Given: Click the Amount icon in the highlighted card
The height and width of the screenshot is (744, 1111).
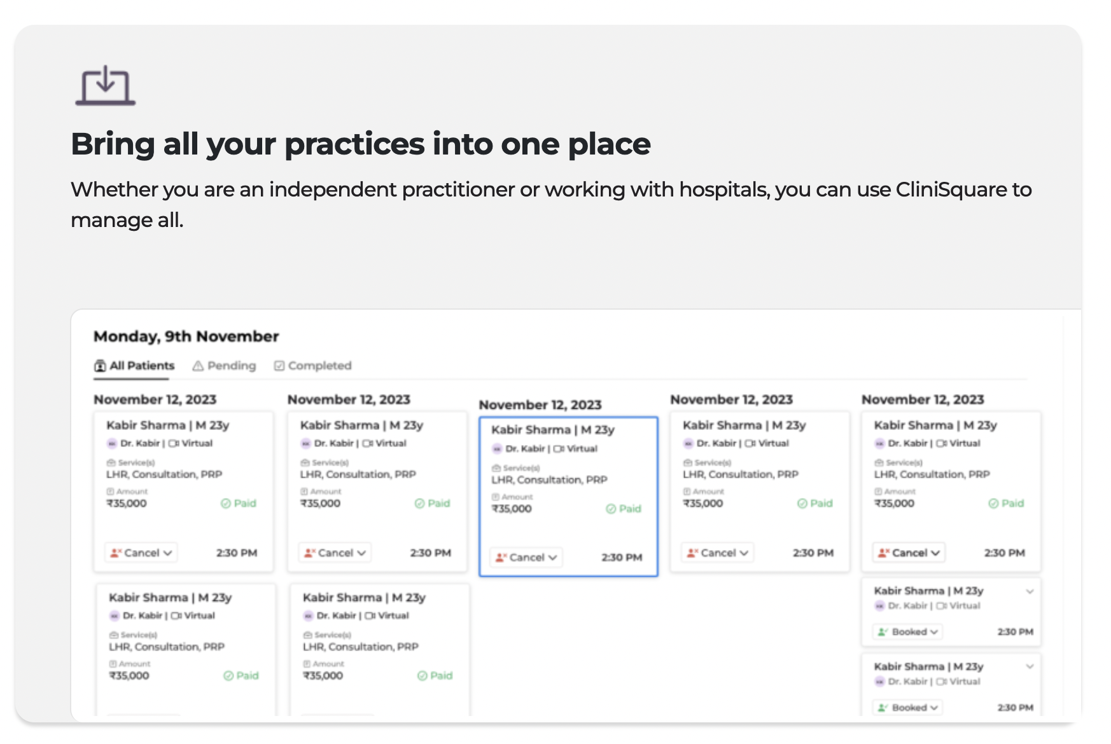Looking at the screenshot, I should 496,497.
